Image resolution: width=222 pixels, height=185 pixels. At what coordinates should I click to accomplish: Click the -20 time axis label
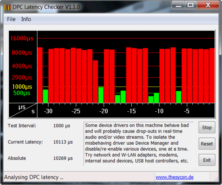[104, 111]
